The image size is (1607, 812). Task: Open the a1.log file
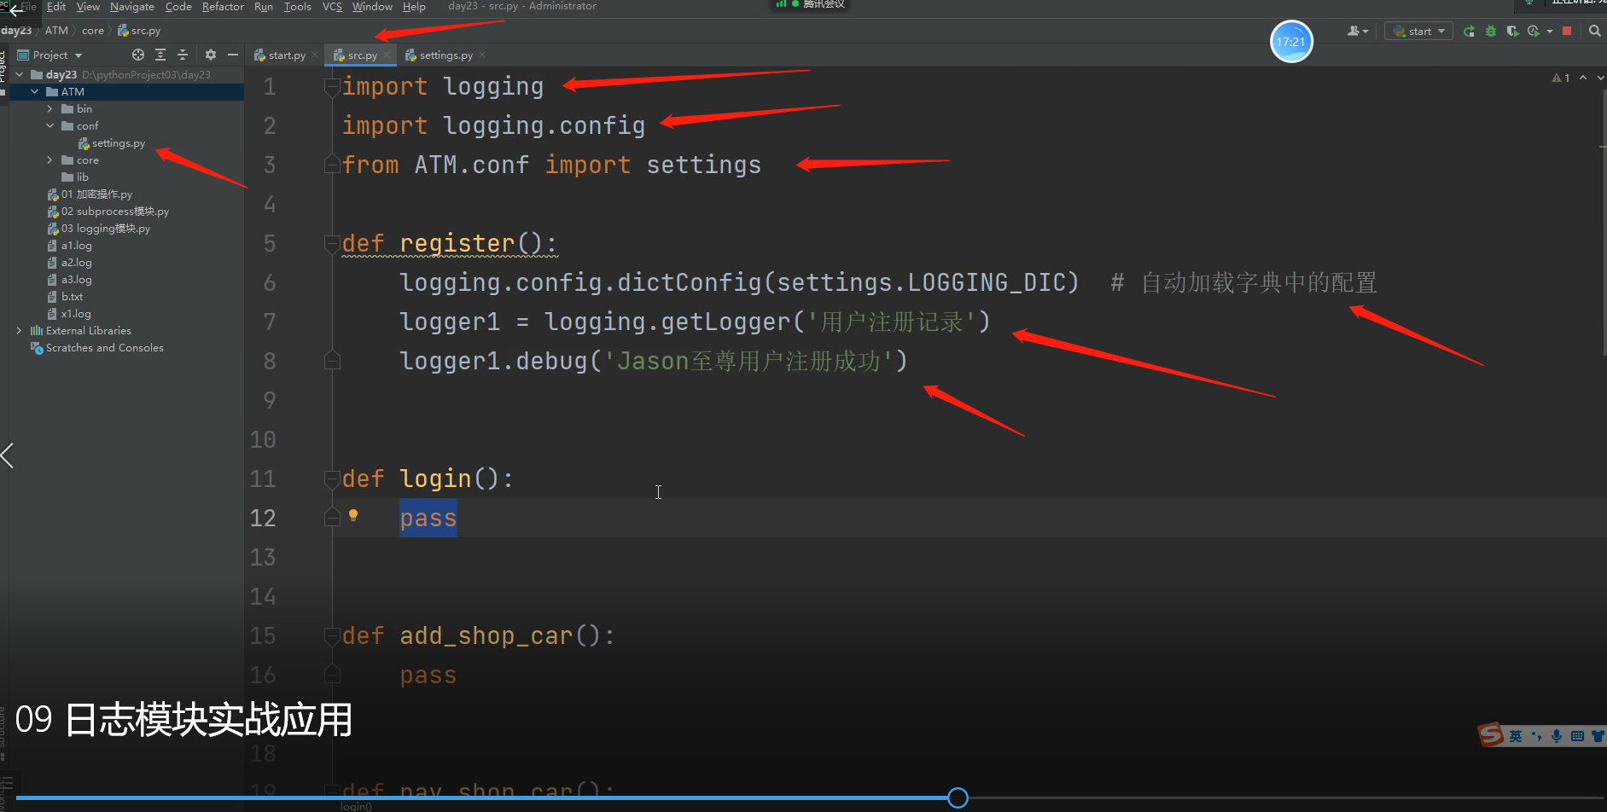70,246
